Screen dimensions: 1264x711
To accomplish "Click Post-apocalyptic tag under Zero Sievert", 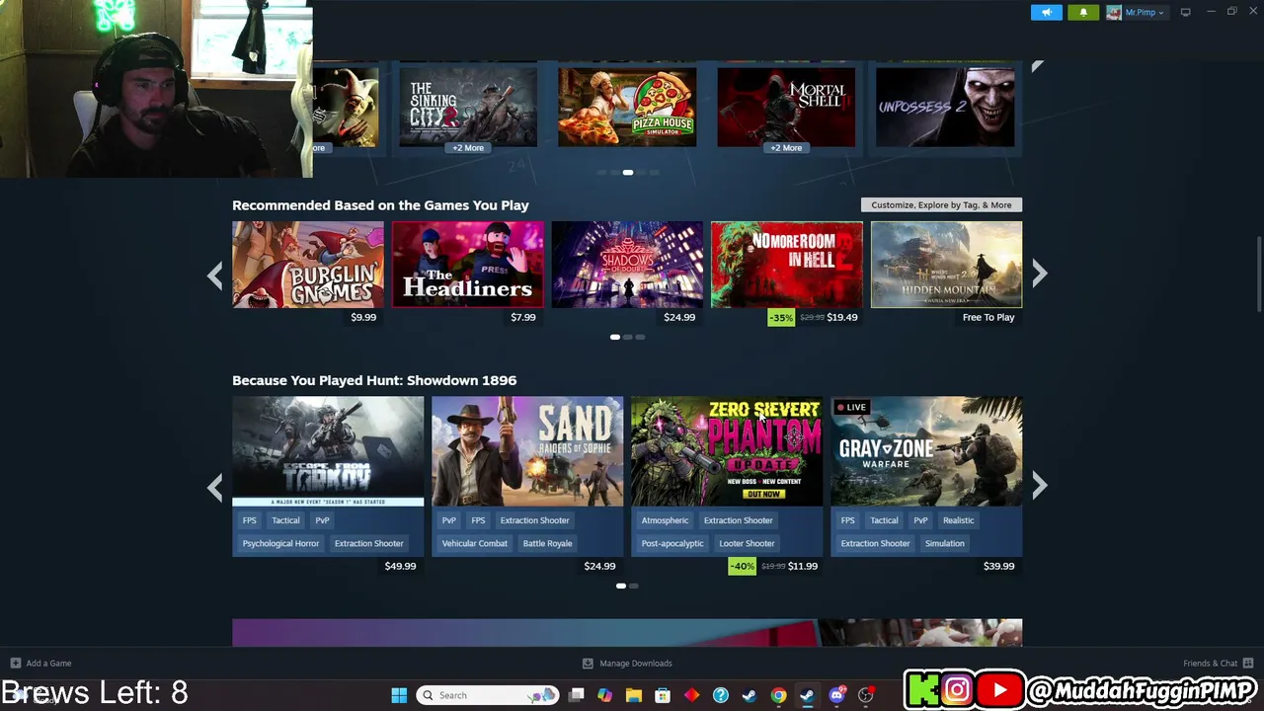I will tap(672, 543).
